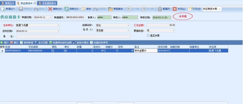Click 复制新增 copy-add icon

[21, 42]
